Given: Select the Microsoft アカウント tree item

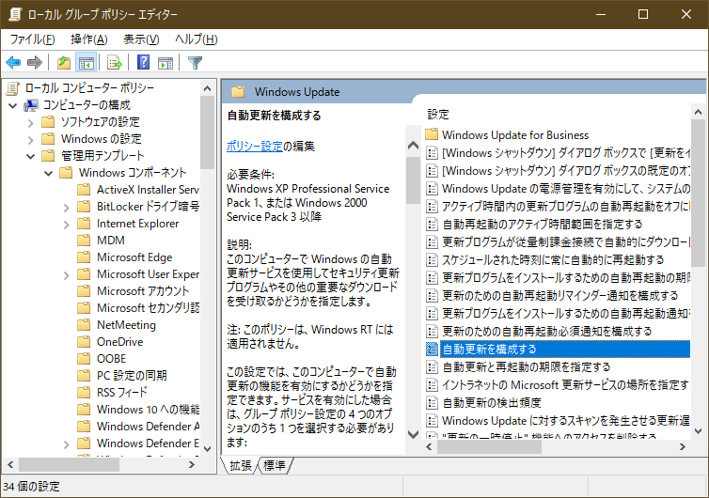Looking at the screenshot, I should pos(143,291).
